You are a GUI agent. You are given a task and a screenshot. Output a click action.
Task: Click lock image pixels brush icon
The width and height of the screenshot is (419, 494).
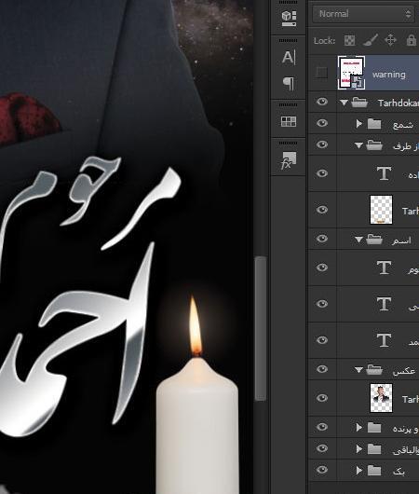click(x=371, y=40)
